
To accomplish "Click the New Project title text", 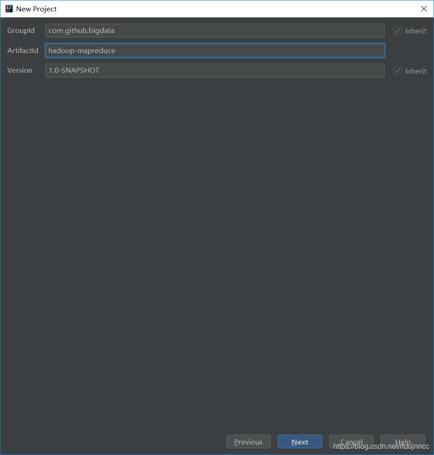I will click(36, 9).
